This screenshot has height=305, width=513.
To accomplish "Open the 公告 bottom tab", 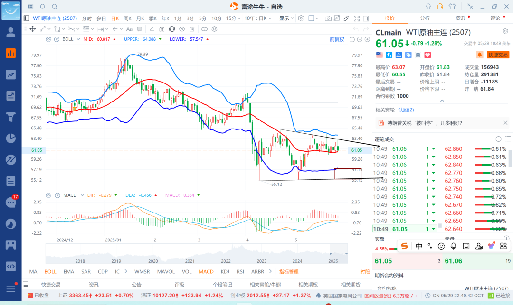I will tap(137, 285).
